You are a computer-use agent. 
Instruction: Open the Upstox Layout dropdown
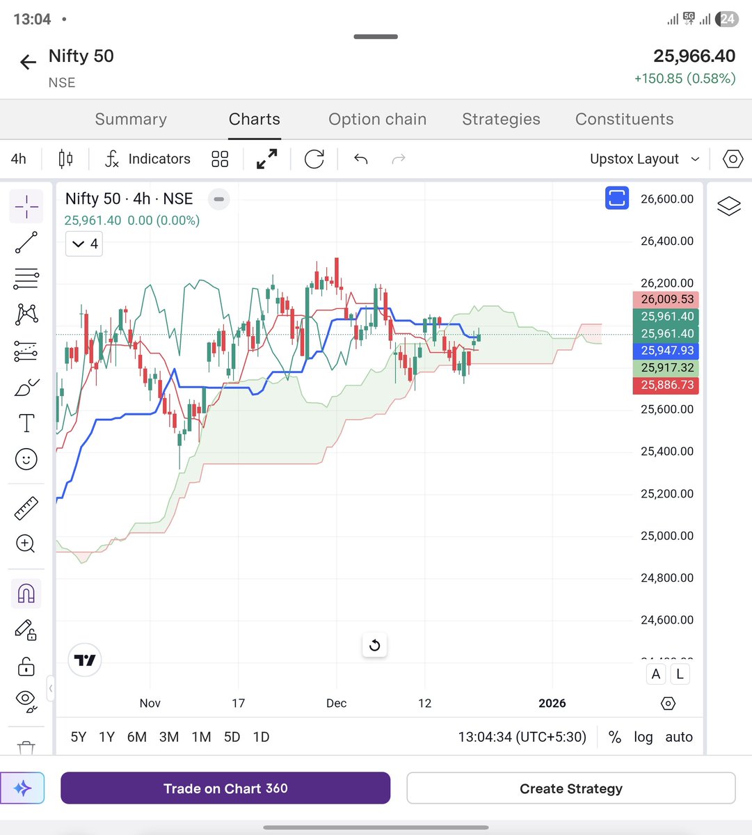pos(645,159)
